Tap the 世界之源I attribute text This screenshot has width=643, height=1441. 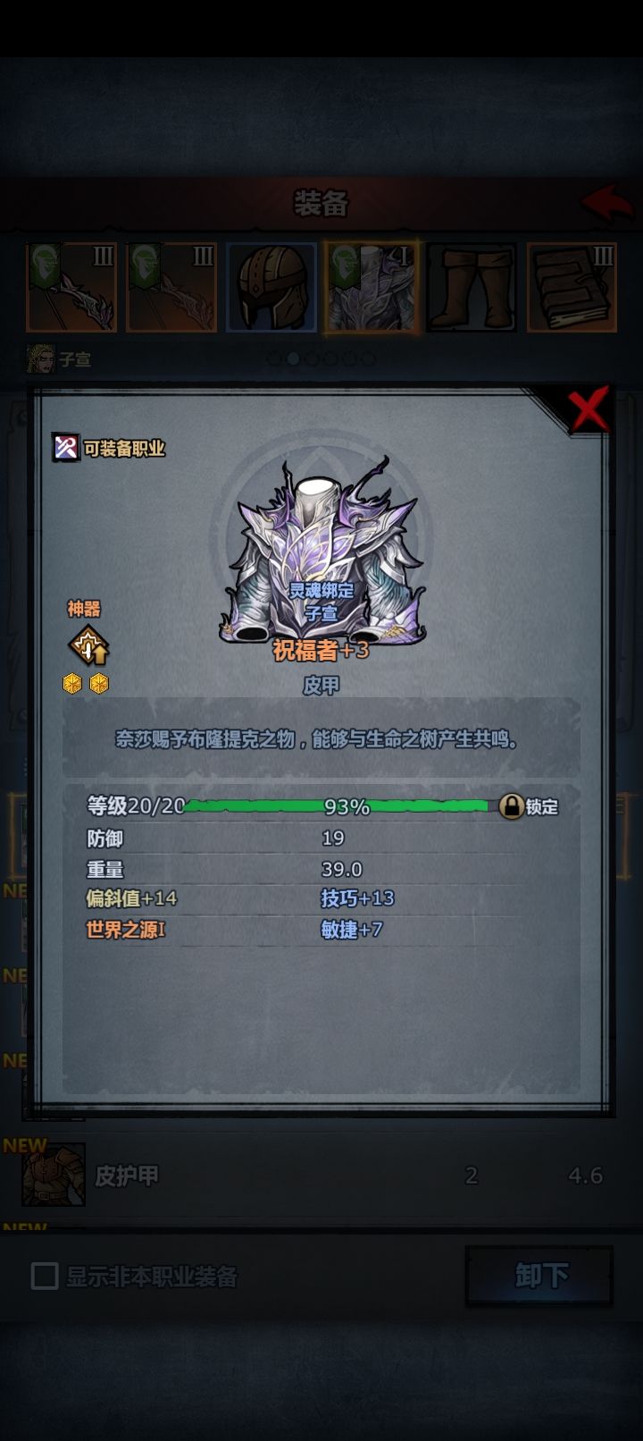126,930
